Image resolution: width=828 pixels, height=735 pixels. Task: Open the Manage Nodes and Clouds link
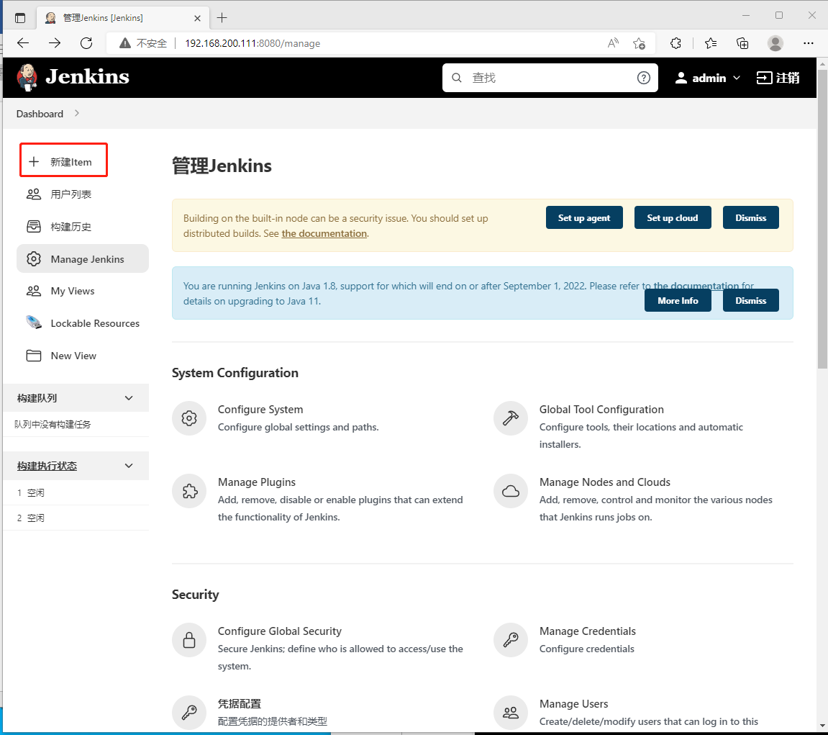604,482
